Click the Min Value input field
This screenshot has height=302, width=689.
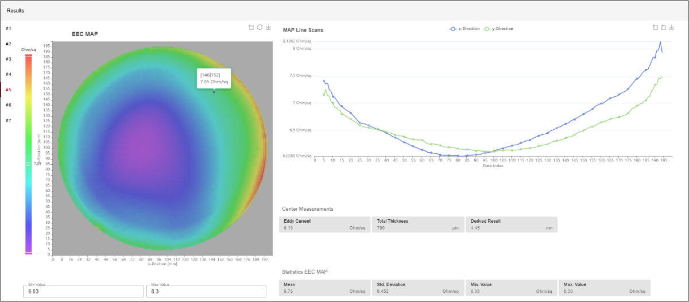(x=83, y=292)
